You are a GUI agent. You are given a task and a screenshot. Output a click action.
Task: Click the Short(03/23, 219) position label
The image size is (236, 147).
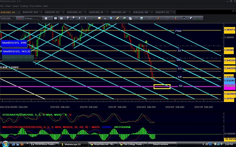[14, 43]
